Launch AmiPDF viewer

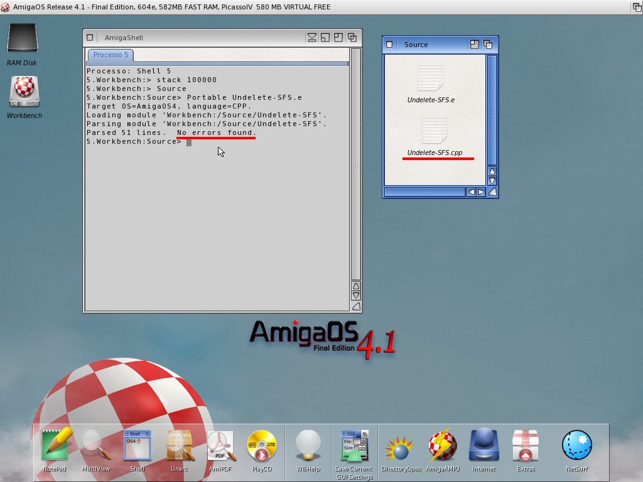tap(220, 446)
